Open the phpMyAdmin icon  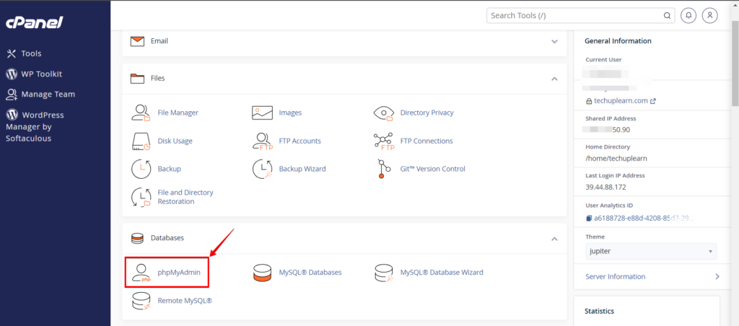point(141,273)
